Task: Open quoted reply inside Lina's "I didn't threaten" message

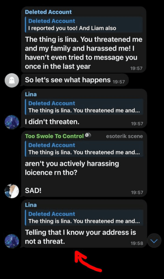Action: pos(84,107)
